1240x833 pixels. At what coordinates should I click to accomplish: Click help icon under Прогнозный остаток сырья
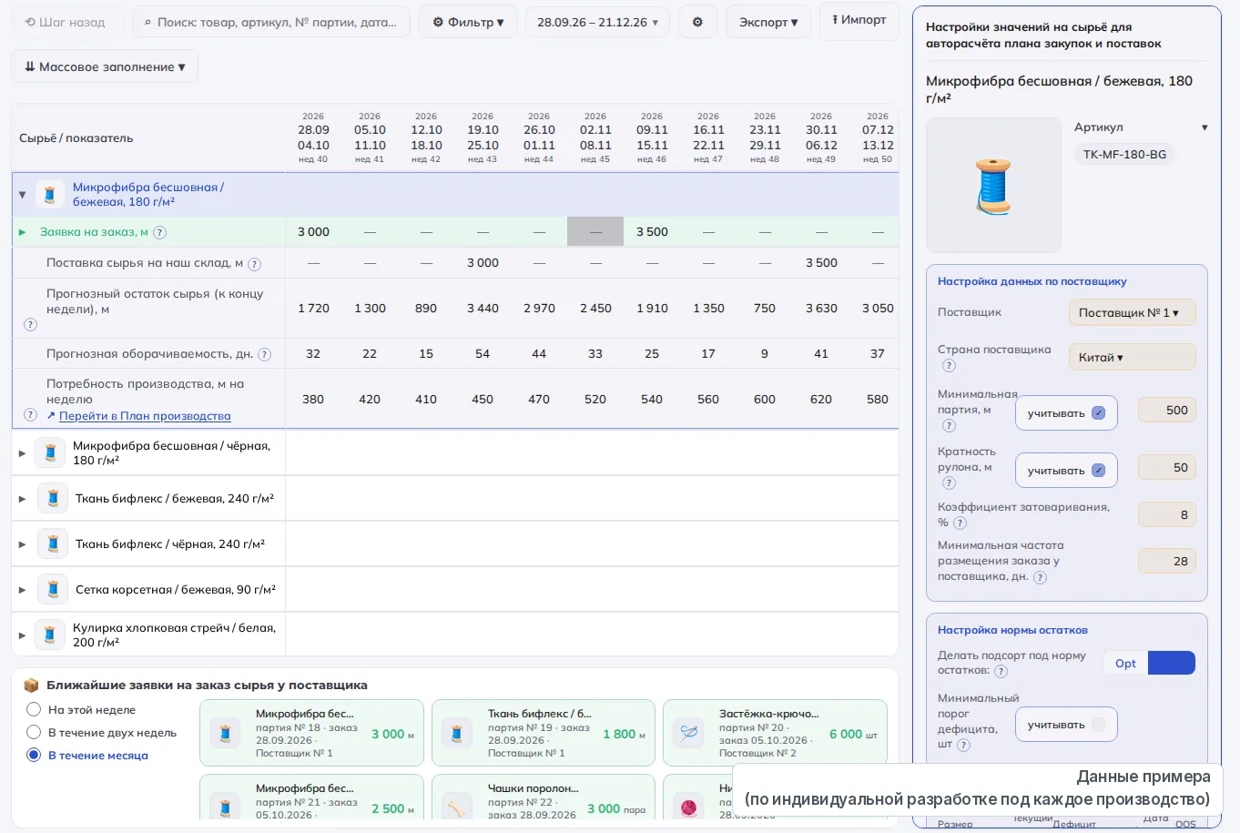30,324
